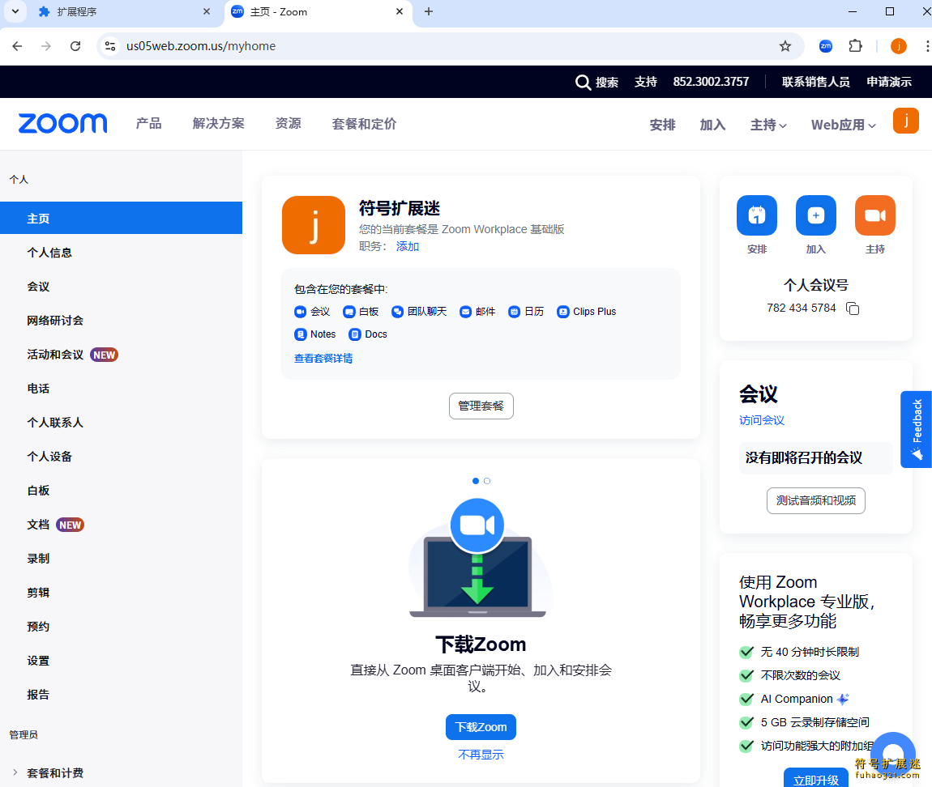This screenshot has width=932, height=787.
Task: Click the 日历 plan feature icon
Action: 515,312
